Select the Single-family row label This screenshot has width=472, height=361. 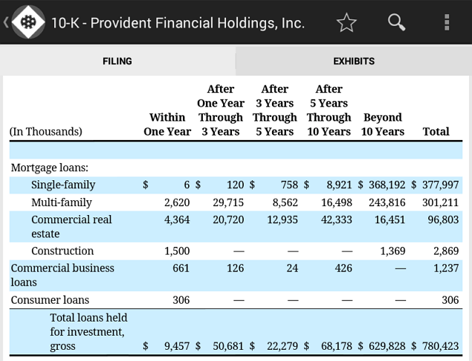pos(63,185)
